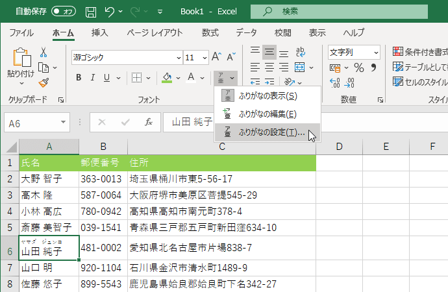Toggle Italic formatting
The height and width of the screenshot is (292, 448).
[93, 78]
